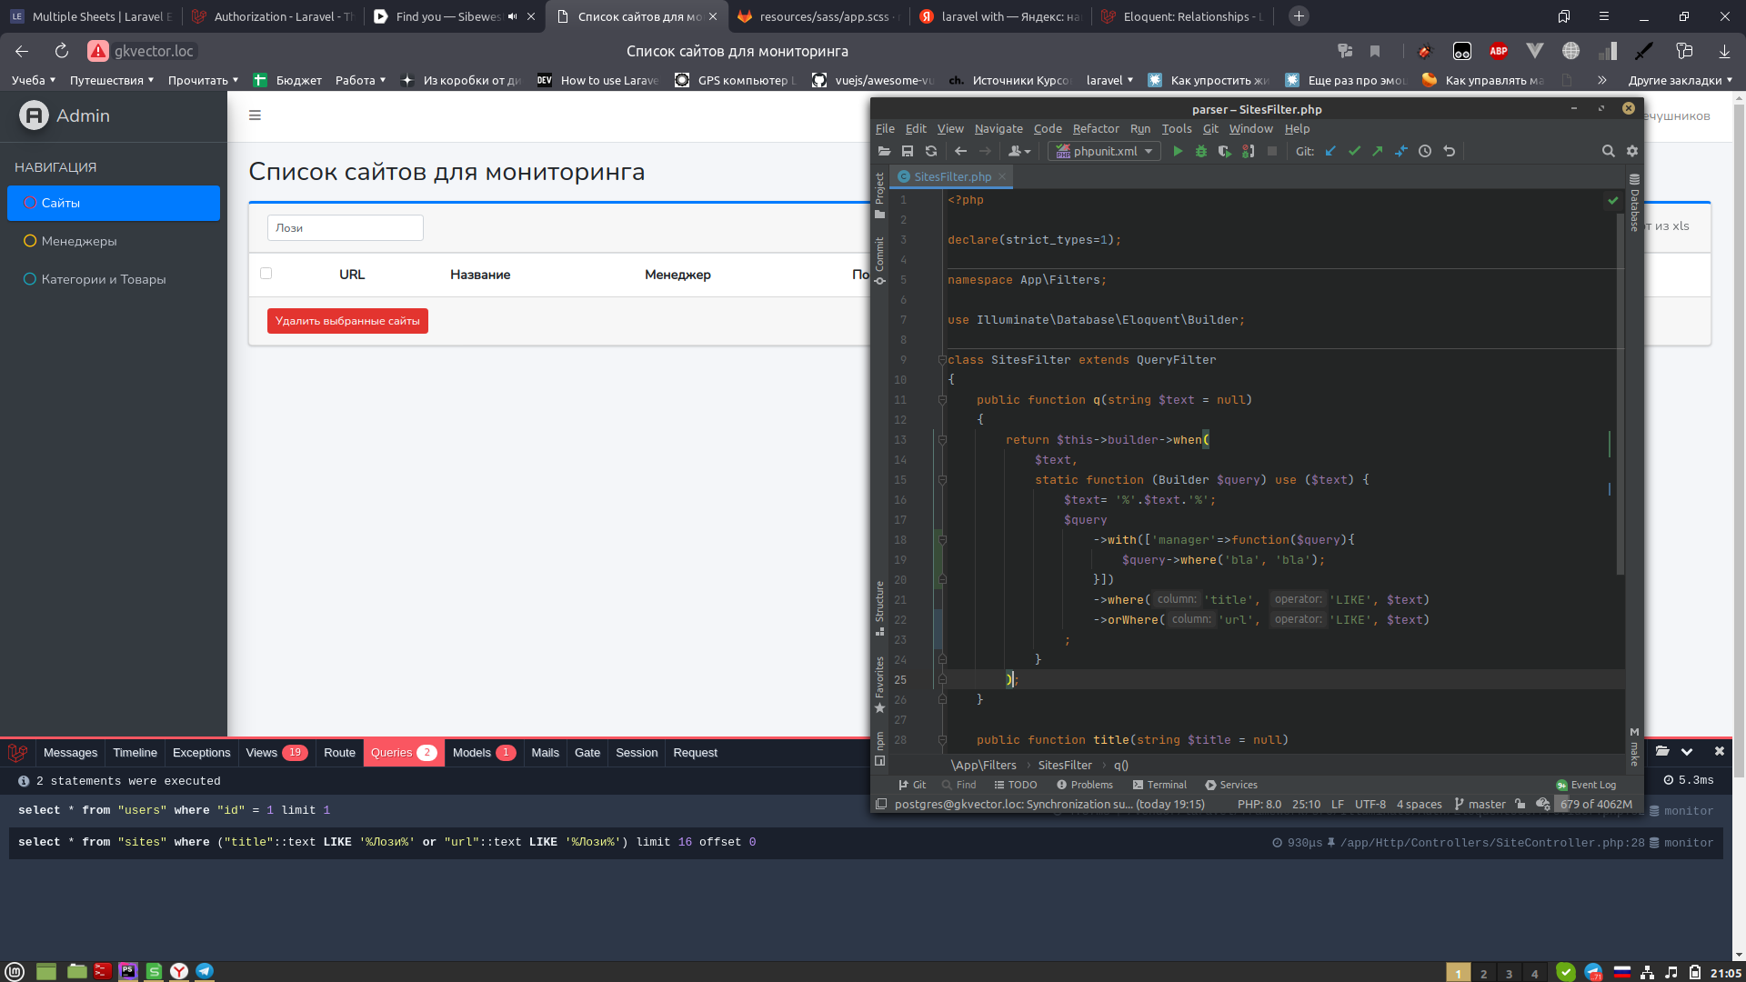
Task: Push commits with the green Git arrow
Action: [1378, 152]
